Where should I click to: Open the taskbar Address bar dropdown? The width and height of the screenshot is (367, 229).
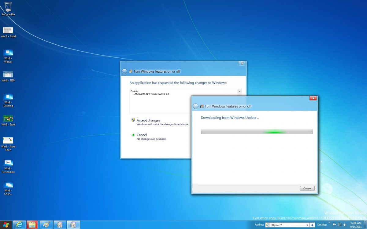point(307,225)
